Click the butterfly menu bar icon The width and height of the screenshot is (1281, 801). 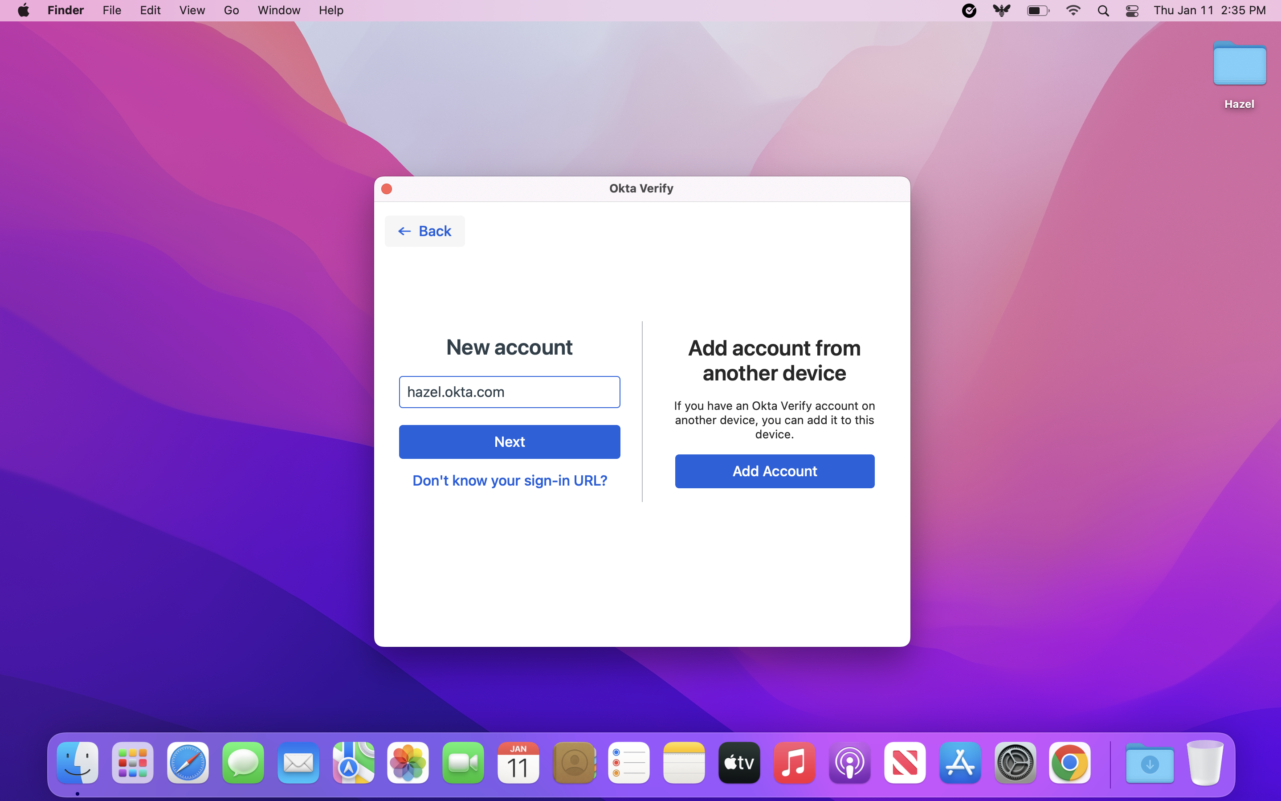click(x=1001, y=10)
